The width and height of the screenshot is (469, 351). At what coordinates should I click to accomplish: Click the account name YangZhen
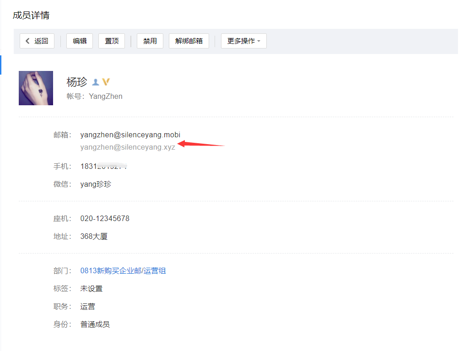[x=105, y=96]
